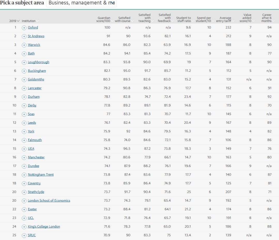Open the Exeter link

click(32, 209)
